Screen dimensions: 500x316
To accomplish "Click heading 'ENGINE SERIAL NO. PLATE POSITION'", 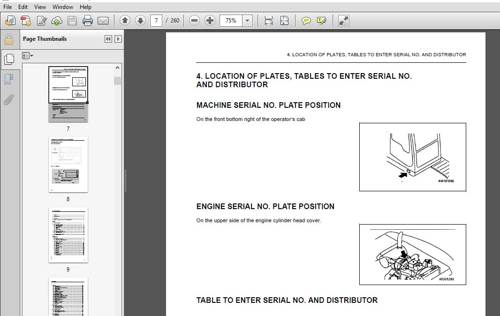I will (x=265, y=206).
